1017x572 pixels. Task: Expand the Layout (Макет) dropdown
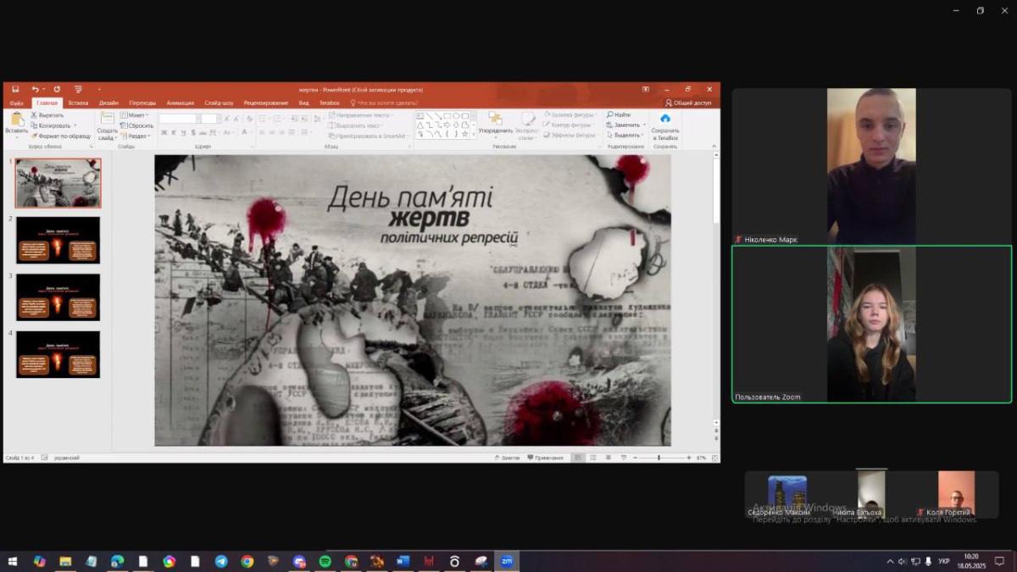pos(135,115)
